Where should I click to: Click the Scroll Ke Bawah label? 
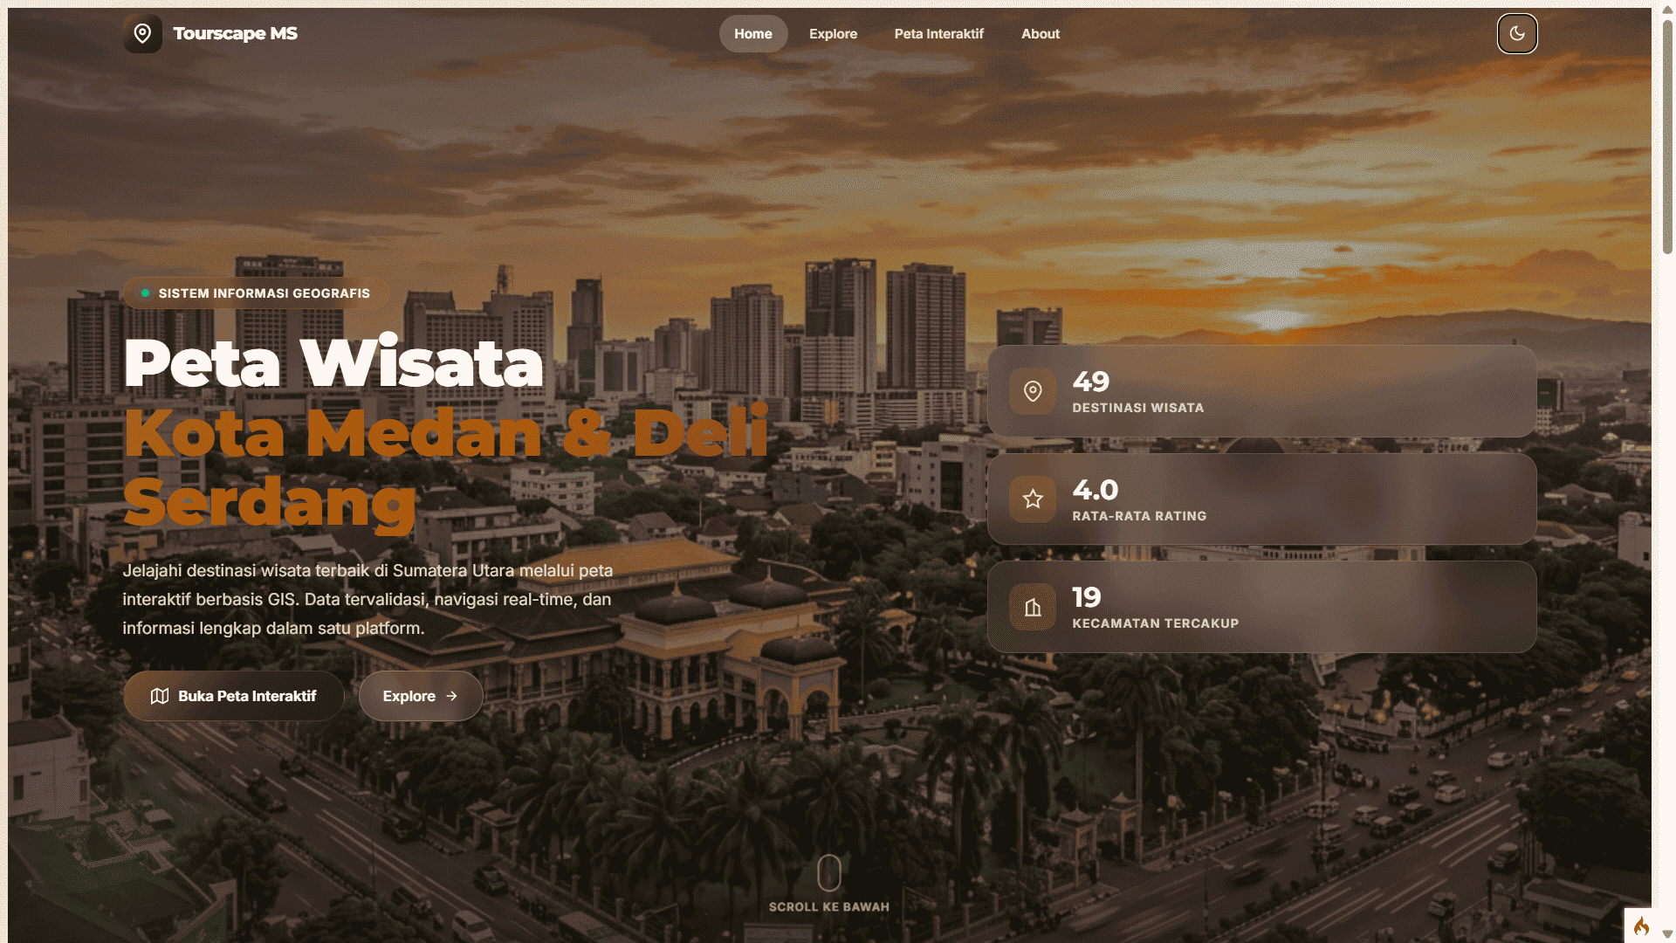pos(829,907)
